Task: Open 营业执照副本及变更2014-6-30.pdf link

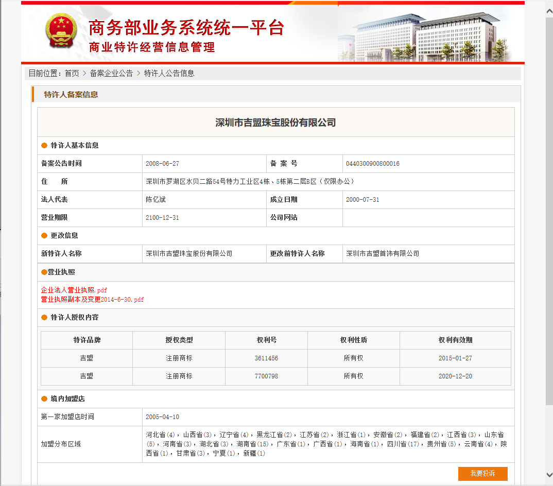Action: 92,300
